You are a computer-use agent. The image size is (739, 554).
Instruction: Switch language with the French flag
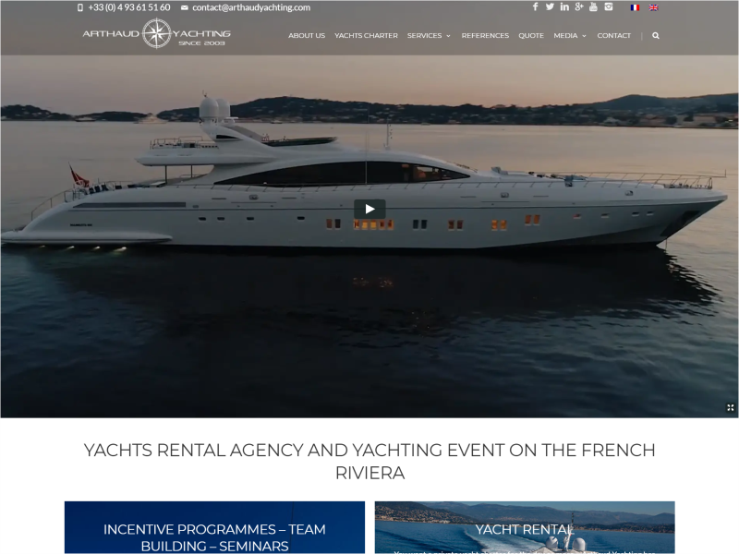point(635,7)
